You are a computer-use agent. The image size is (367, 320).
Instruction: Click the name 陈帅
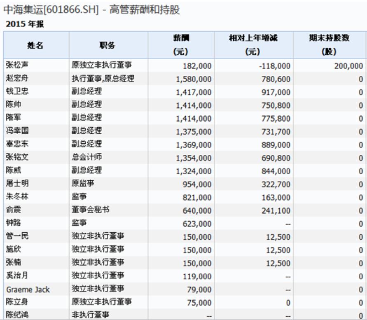(13, 104)
